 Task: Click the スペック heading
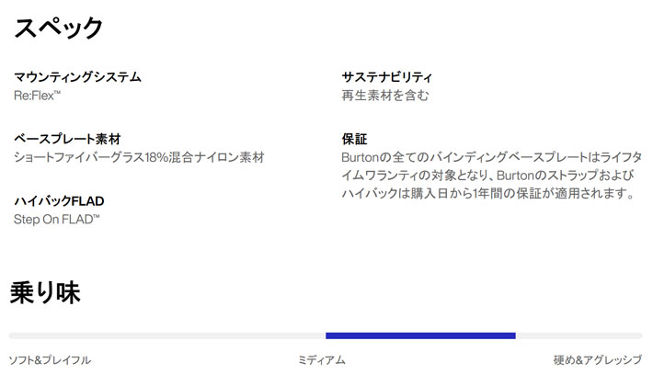click(x=58, y=28)
